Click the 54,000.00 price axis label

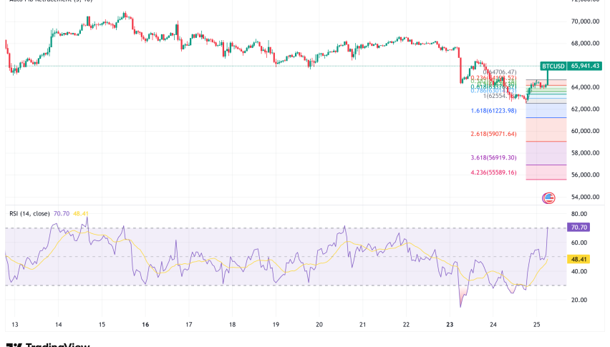click(584, 197)
